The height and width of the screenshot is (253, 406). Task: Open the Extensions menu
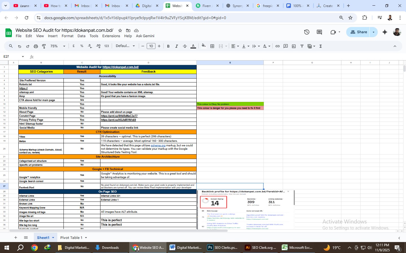[x=111, y=36]
